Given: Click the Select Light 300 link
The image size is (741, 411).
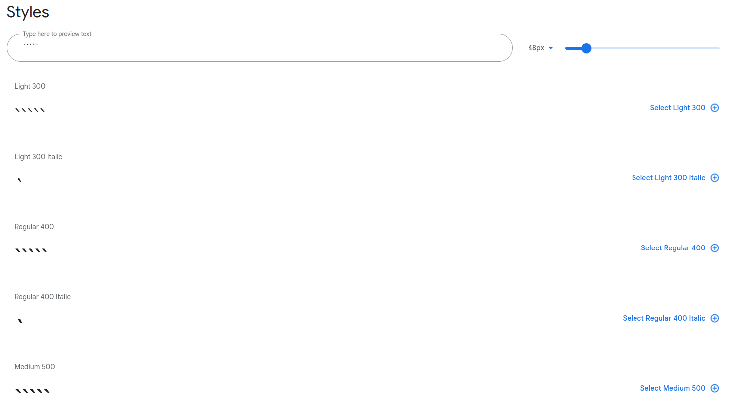Looking at the screenshot, I should click(677, 108).
